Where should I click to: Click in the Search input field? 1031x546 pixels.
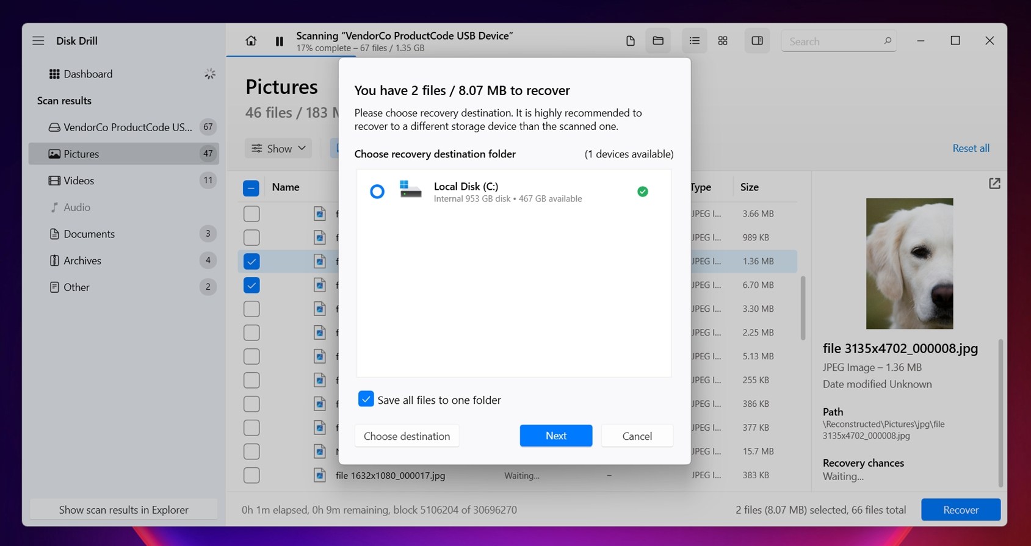(x=833, y=41)
